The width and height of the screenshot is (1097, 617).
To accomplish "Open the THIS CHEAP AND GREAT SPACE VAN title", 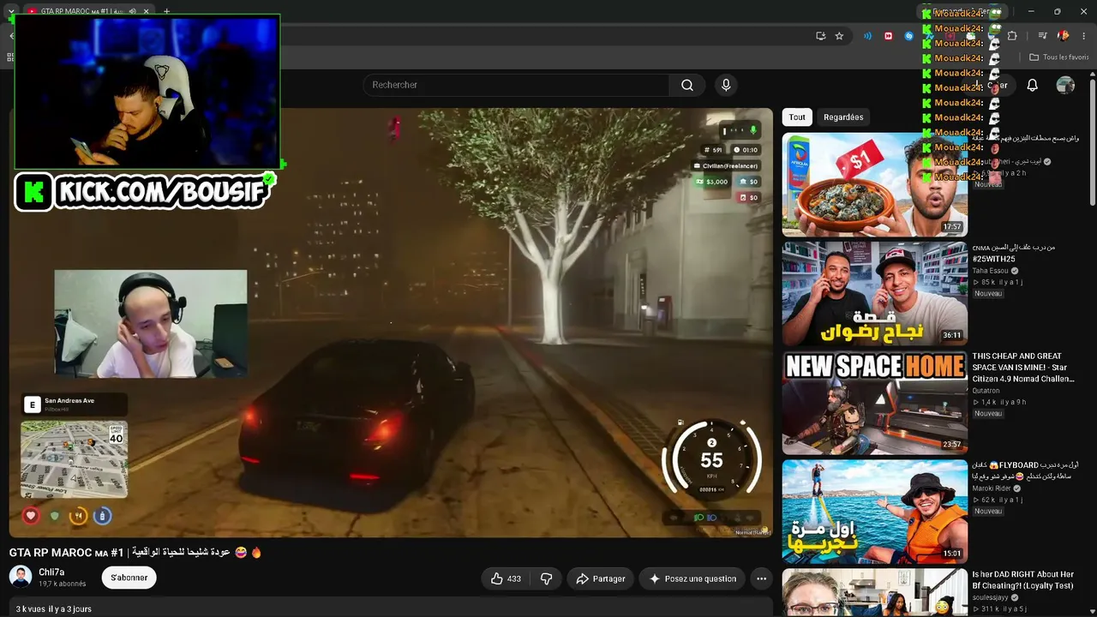I will click(x=1022, y=368).
